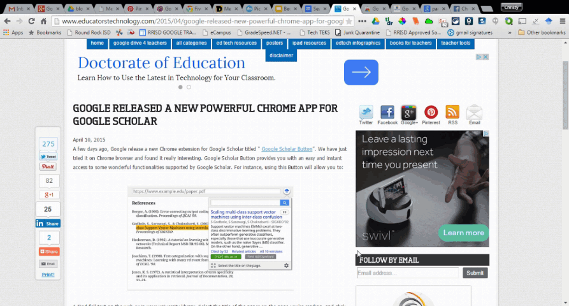
Task: Open the 'posters' menu item
Action: (x=275, y=43)
